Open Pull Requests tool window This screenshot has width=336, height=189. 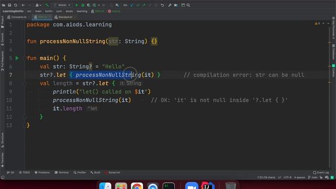pos(2,61)
